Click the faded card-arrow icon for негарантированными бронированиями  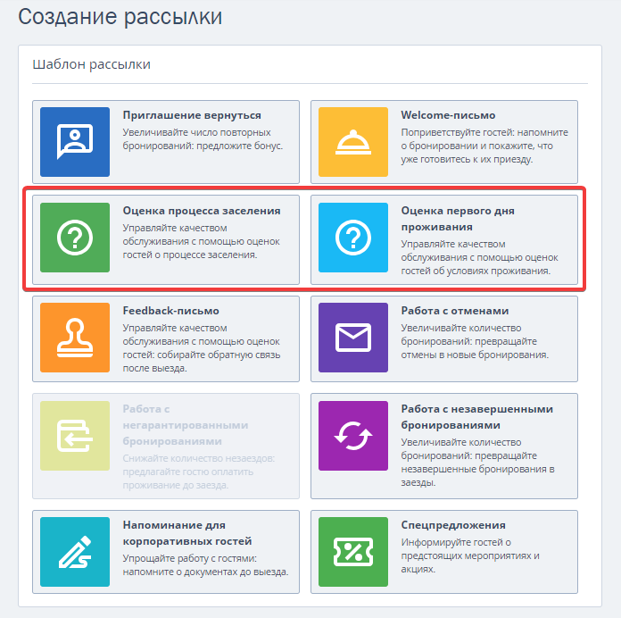[75, 436]
